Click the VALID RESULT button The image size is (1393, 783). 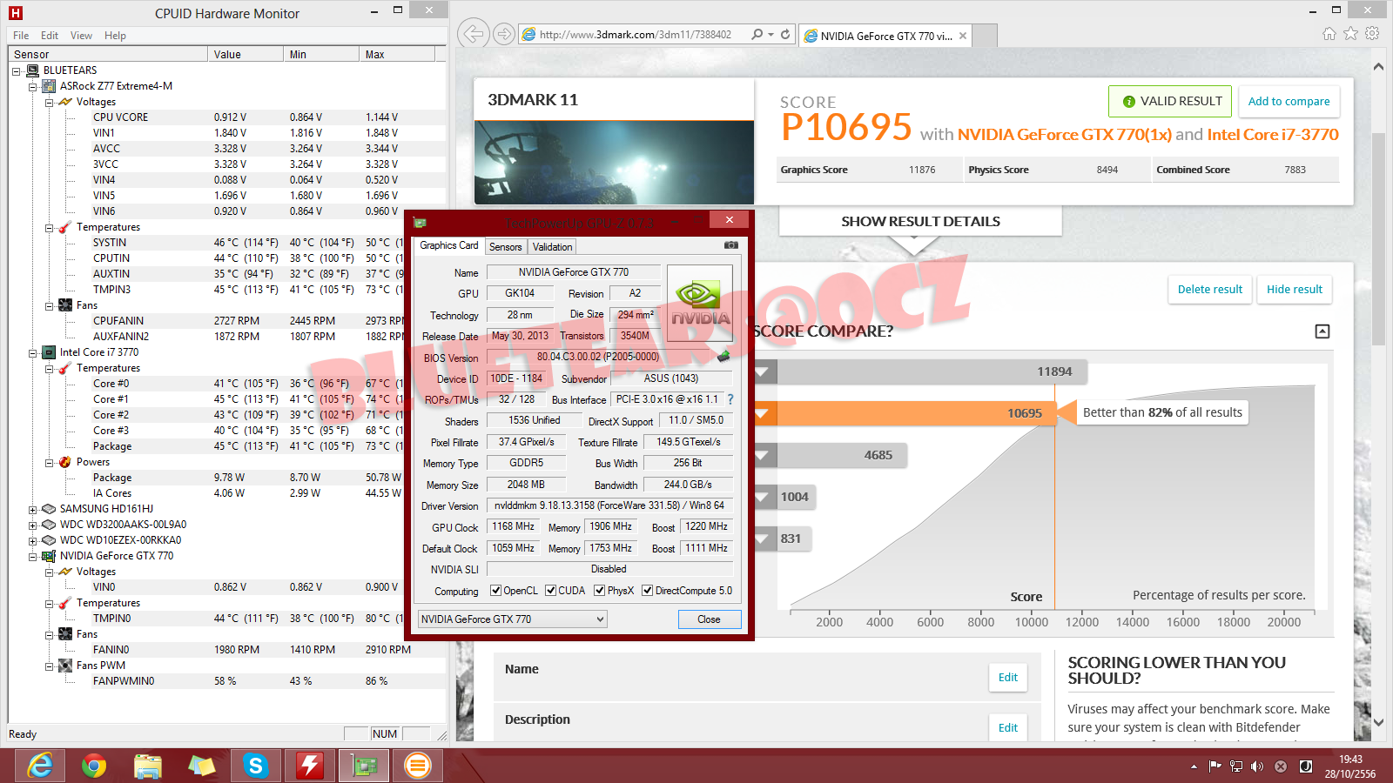(1170, 101)
